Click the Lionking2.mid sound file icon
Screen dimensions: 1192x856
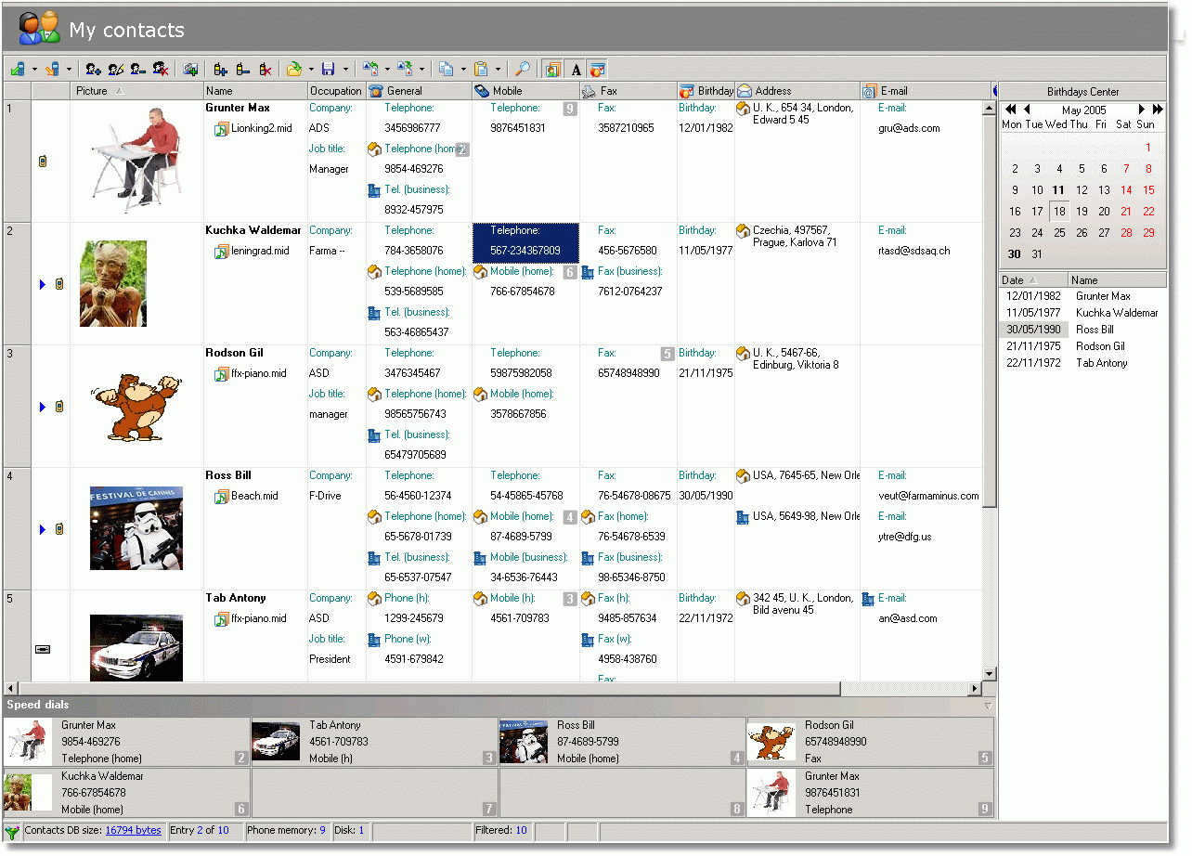click(x=222, y=129)
